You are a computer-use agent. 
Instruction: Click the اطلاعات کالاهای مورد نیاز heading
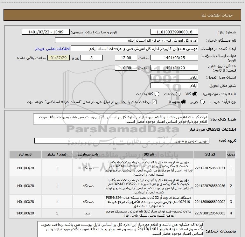click(x=213, y=129)
